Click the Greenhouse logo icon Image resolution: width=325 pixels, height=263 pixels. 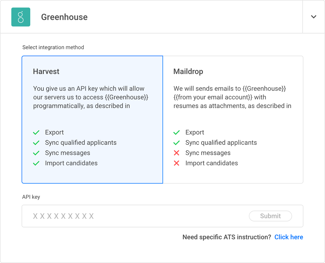(x=21, y=17)
